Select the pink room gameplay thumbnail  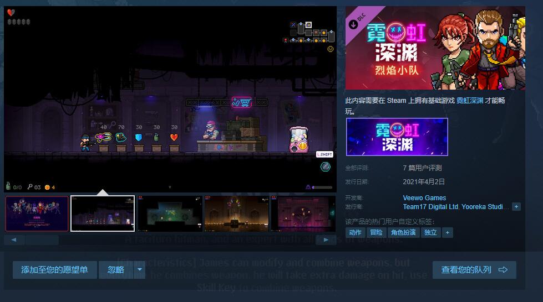point(303,214)
